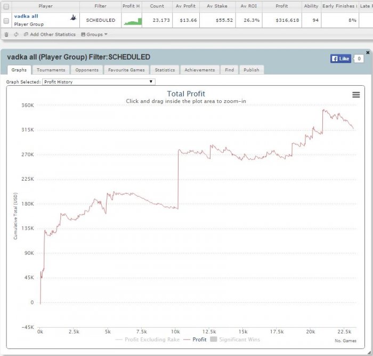Click the Player Group label text
This screenshot has width=373, height=356.
click(x=29, y=25)
